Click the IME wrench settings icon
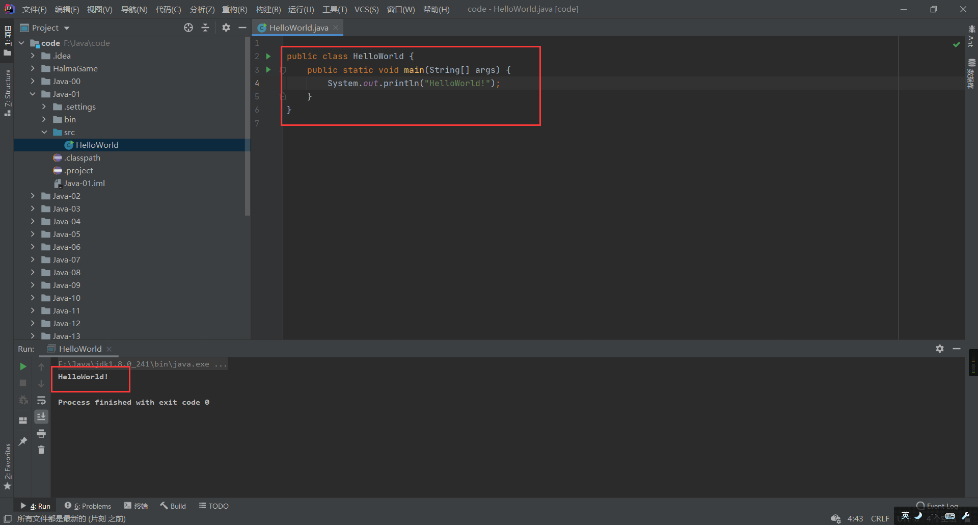Screen dimensions: 978x525 965,515
